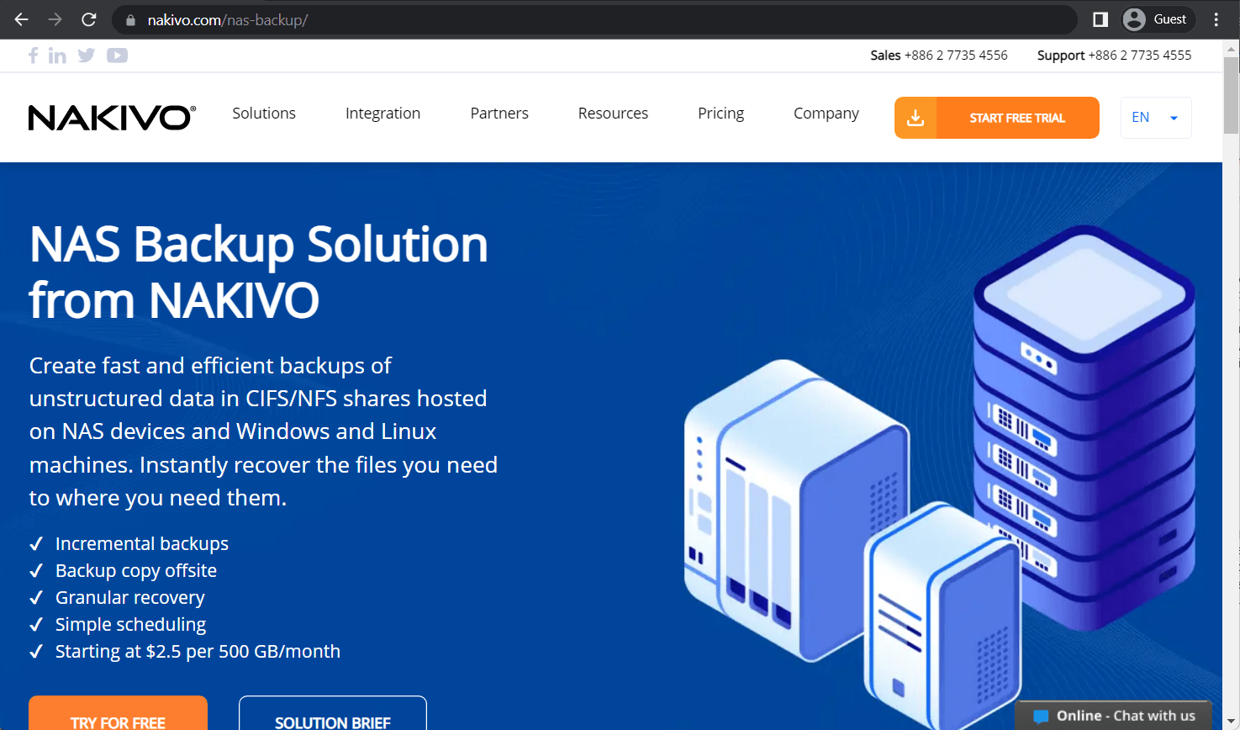1240x730 pixels.
Task: Open the SOLUTION BRIEF
Action: [332, 722]
